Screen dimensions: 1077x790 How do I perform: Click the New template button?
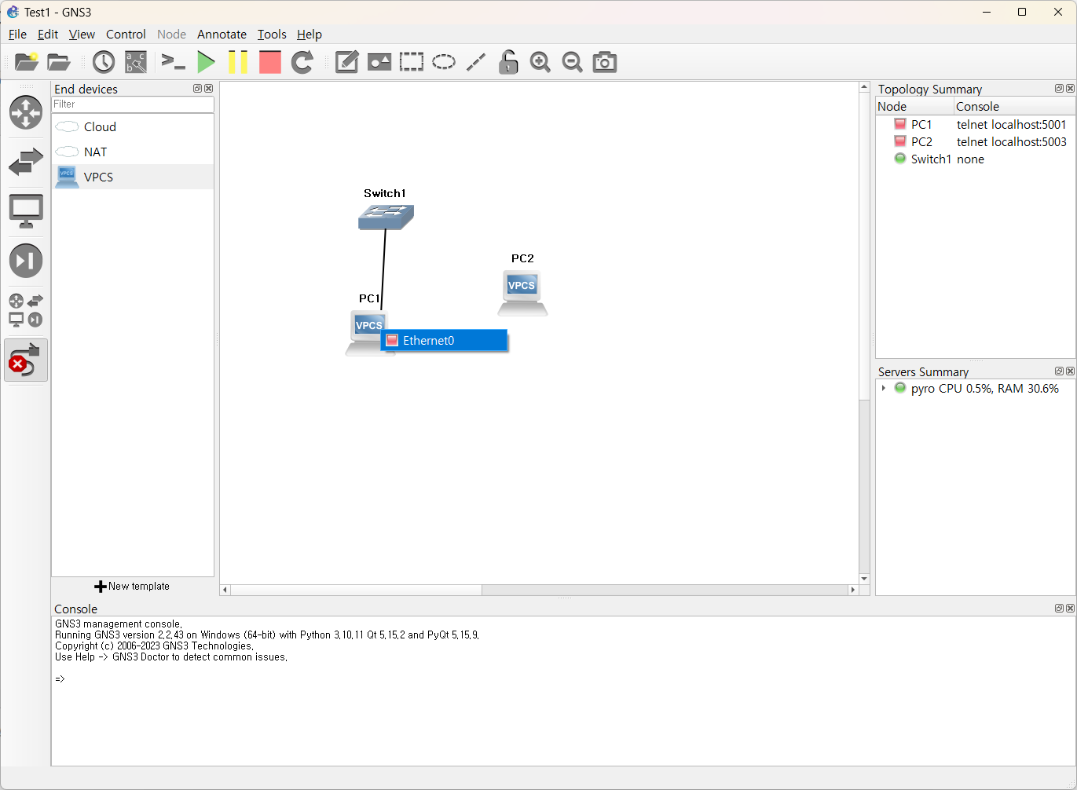click(x=132, y=587)
